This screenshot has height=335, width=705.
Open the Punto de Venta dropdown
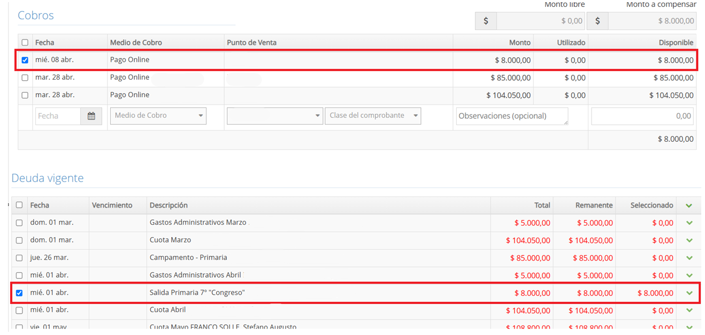[275, 116]
